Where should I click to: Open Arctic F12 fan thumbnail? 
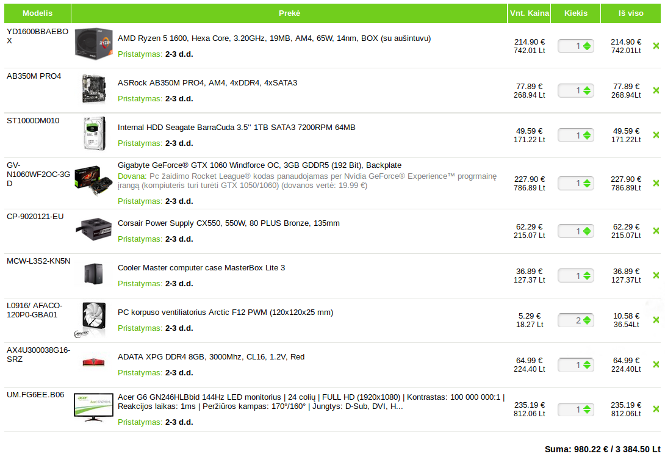pos(91,320)
